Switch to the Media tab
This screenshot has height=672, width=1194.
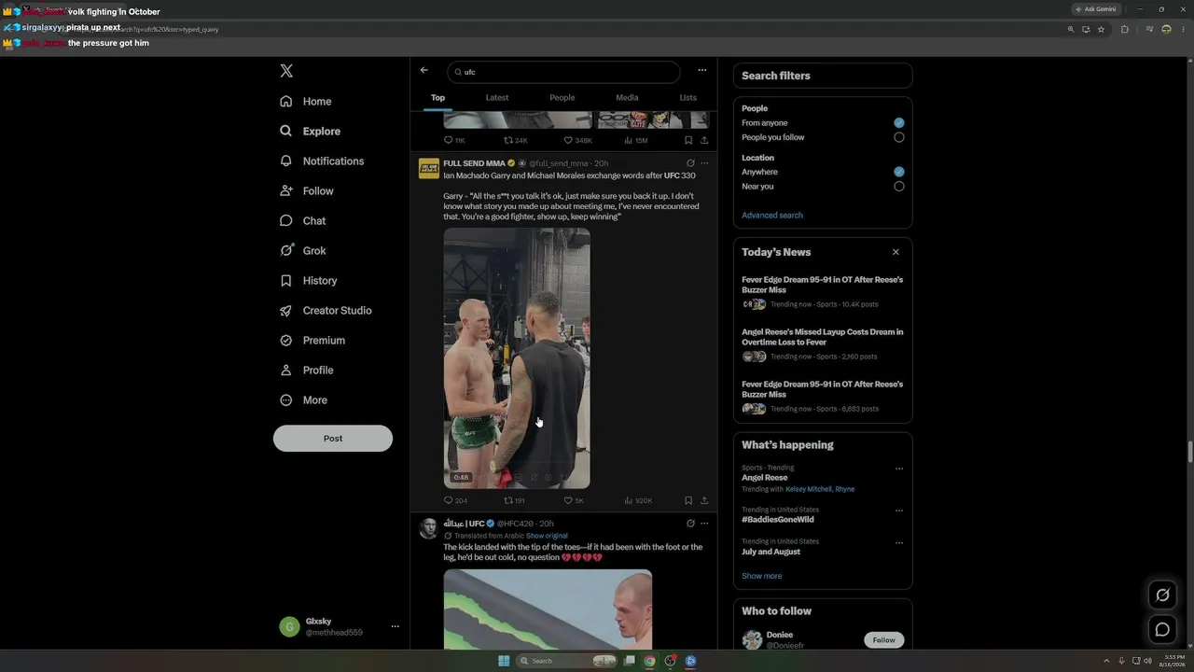tap(627, 98)
